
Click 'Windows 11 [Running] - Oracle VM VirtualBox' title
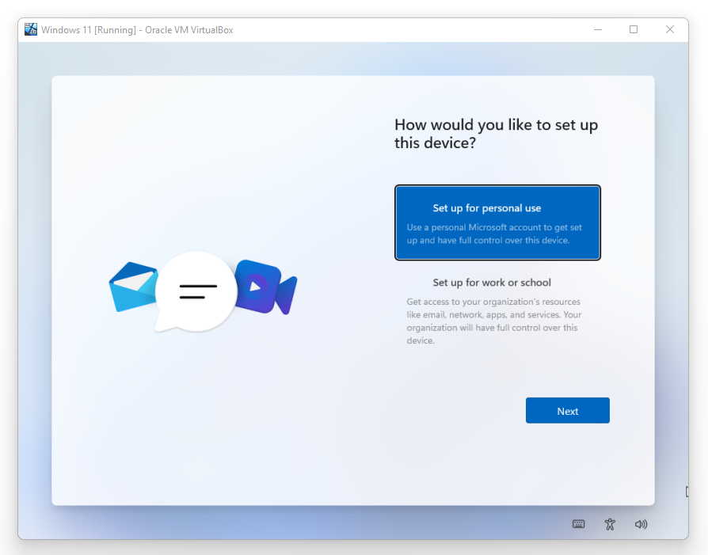(137, 30)
